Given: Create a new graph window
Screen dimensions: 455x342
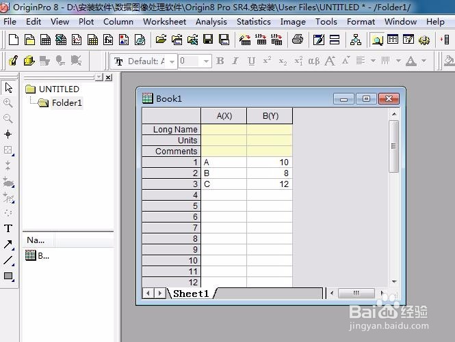Looking at the screenshot, I should [x=77, y=40].
